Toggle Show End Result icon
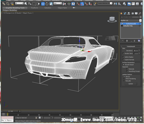The width and height of the screenshot is (144, 124). [x=127, y=41]
